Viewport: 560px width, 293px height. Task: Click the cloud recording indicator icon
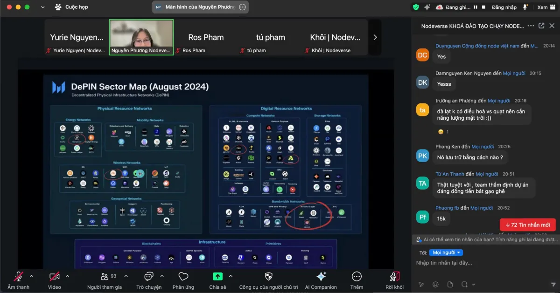(439, 7)
